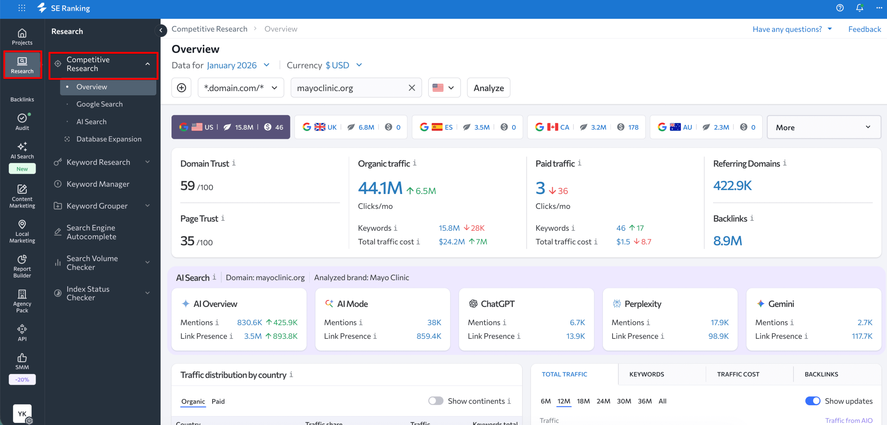This screenshot has height=425, width=887.
Task: Toggle Show continents switch
Action: tap(435, 401)
